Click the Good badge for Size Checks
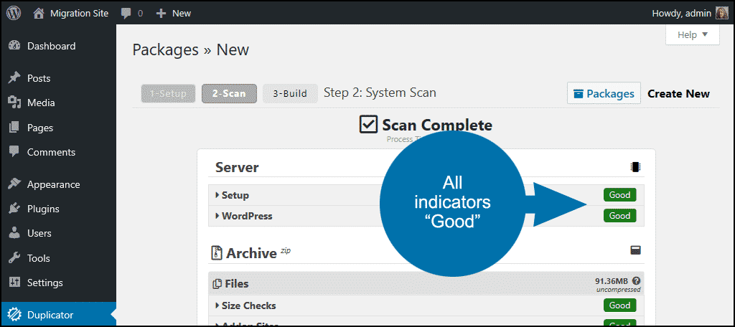The width and height of the screenshot is (735, 327). tap(619, 305)
